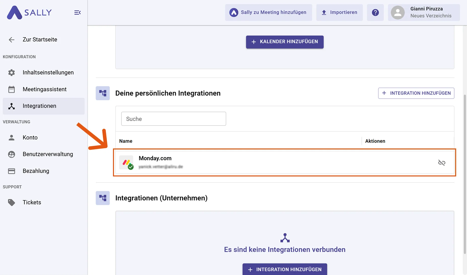Click top Integration hinzufügen outlined button
This screenshot has height=275, width=467.
coord(416,93)
